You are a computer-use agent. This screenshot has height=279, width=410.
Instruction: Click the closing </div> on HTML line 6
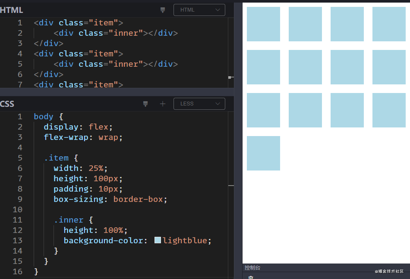click(x=48, y=74)
